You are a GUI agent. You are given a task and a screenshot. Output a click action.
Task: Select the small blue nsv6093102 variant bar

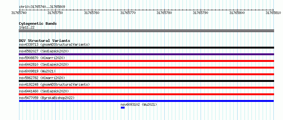coord(123,108)
